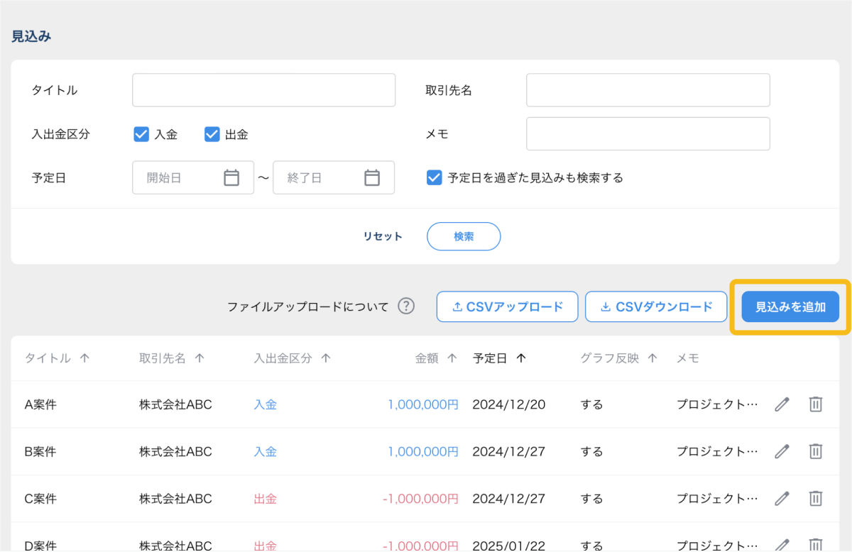Click the pencil icon for C案件
Viewport: 852px width, 552px height.
pos(782,499)
